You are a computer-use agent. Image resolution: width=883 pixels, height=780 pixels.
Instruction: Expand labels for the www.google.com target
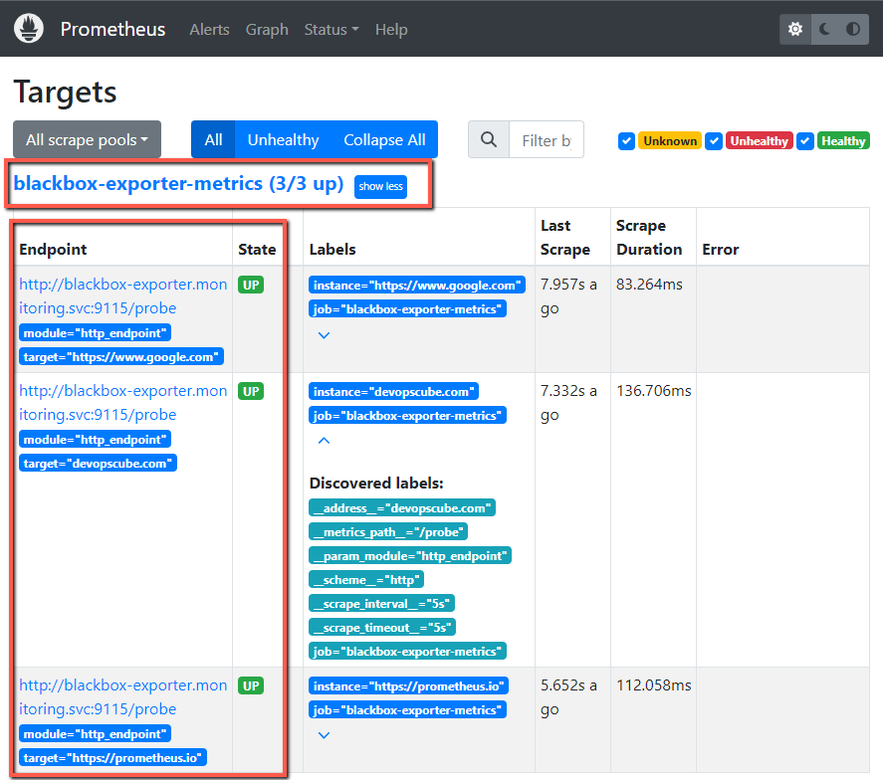click(323, 335)
